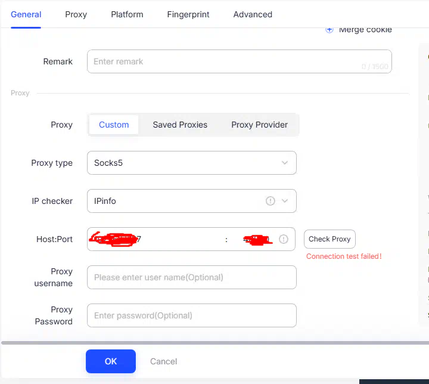
Task: Click the info icon in Host:Port field
Action: click(x=284, y=239)
